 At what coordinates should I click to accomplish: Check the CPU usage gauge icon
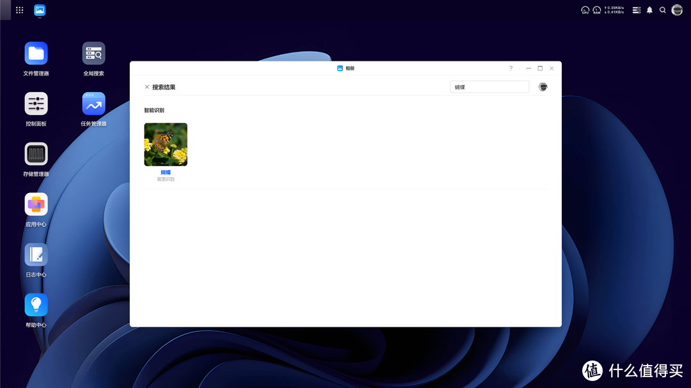coord(585,10)
